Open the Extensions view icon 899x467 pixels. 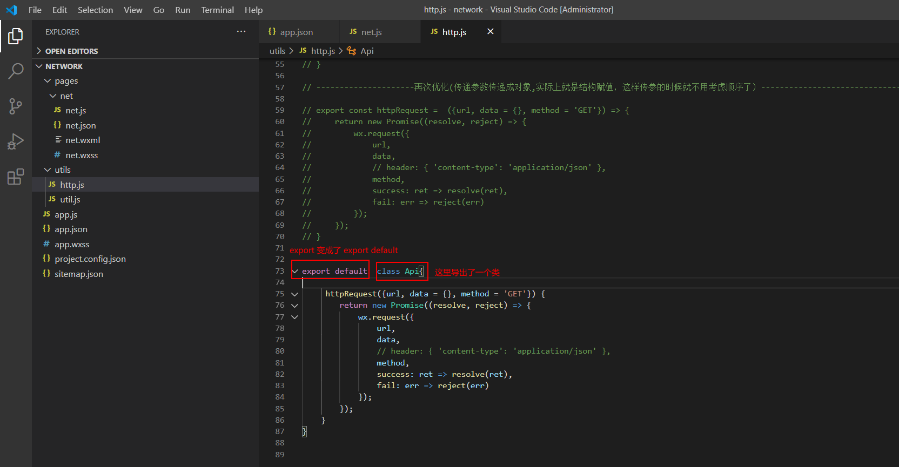click(16, 177)
